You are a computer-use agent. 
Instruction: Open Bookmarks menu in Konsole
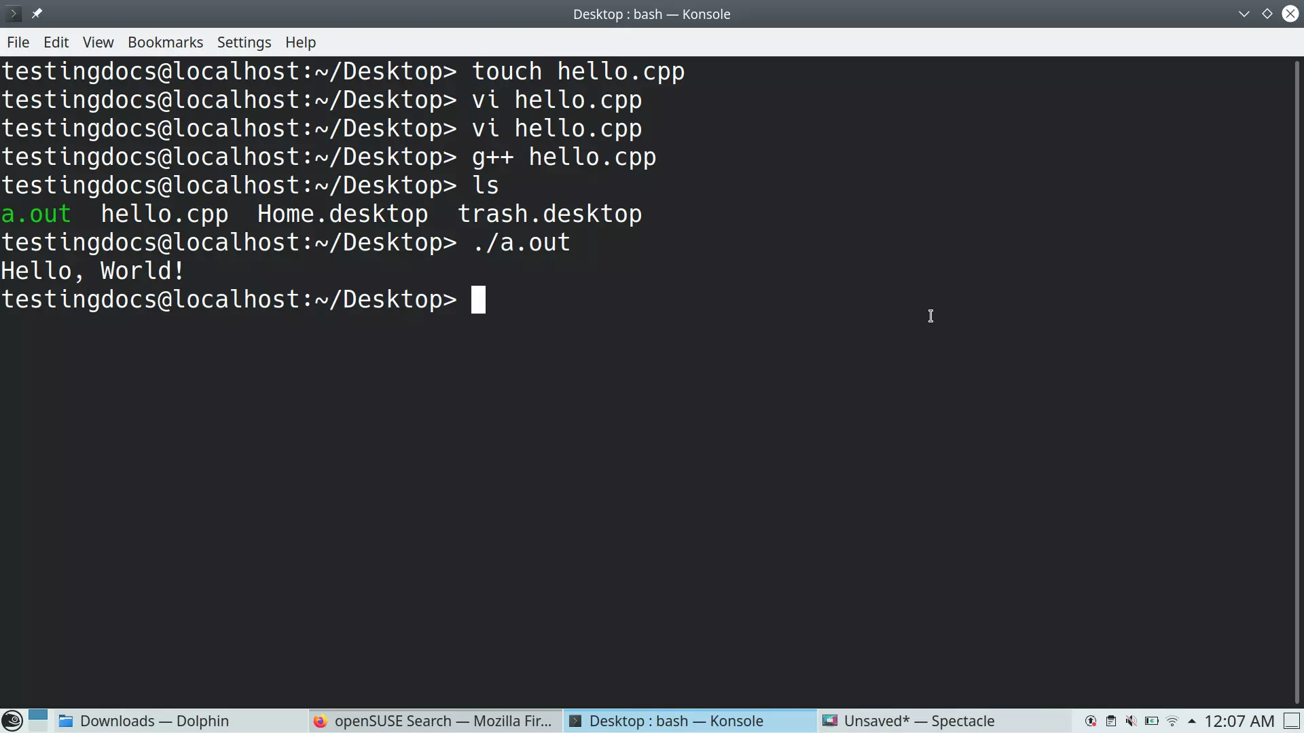[165, 42]
